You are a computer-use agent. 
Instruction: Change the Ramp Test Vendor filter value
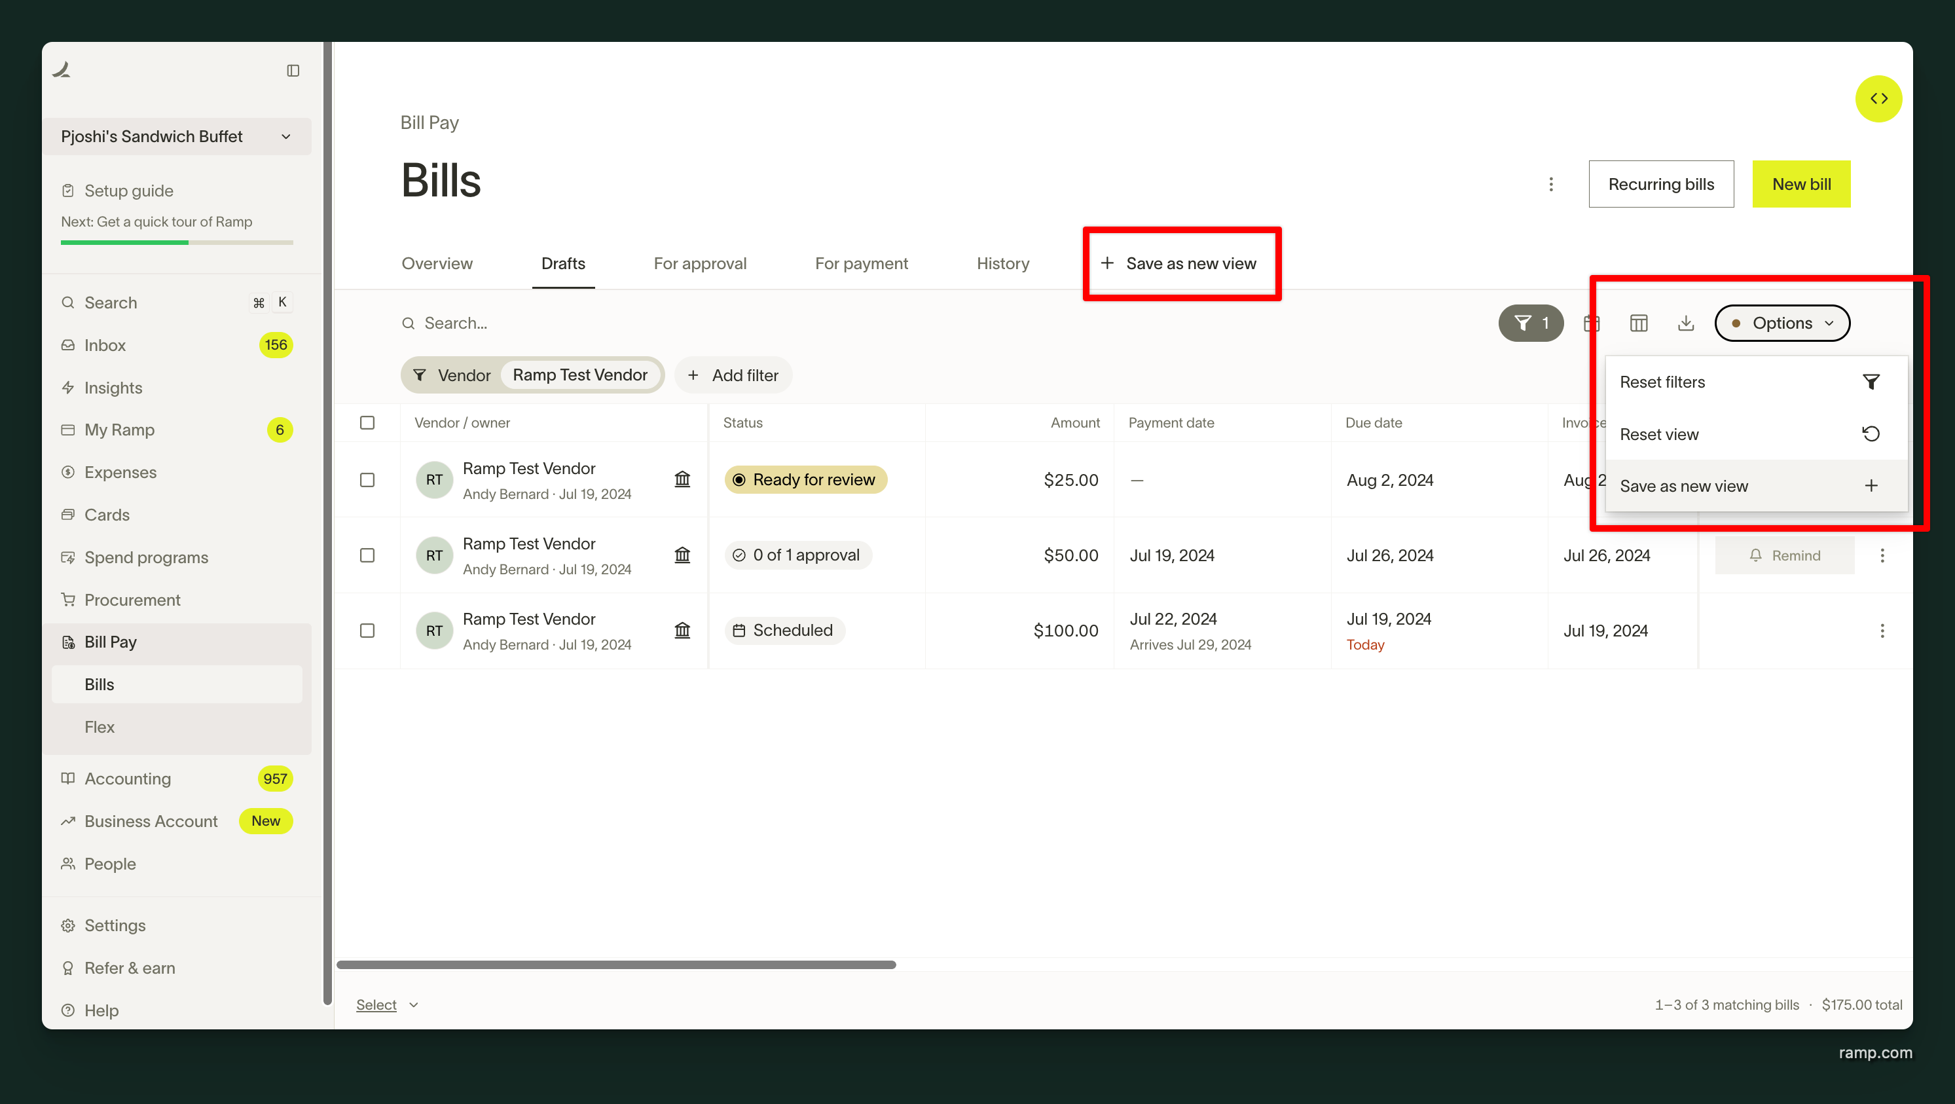coord(580,375)
